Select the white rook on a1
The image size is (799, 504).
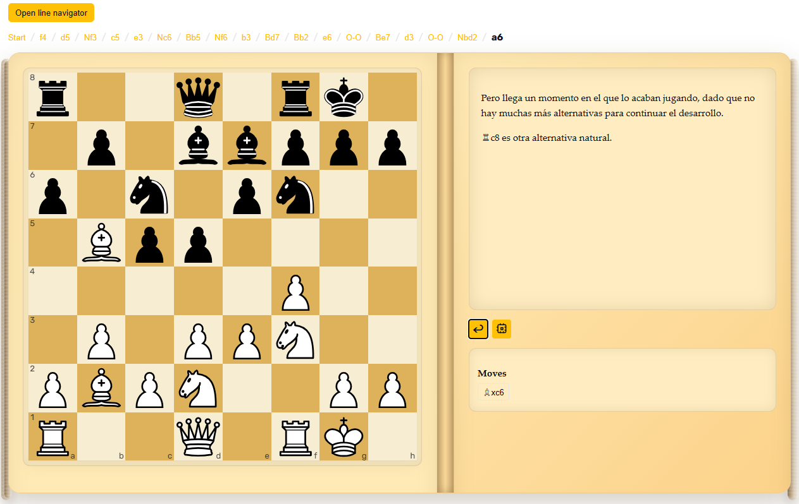coord(53,436)
